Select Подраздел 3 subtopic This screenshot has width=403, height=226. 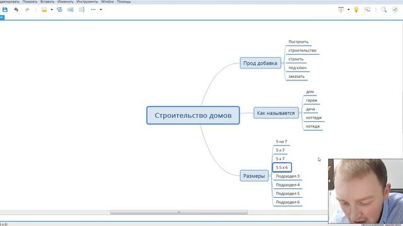pos(288,176)
